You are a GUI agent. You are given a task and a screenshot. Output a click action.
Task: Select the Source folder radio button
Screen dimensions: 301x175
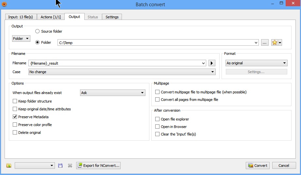point(38,31)
